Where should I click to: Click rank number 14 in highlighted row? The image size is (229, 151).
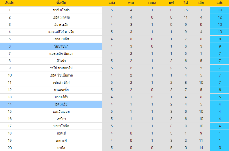tap(10, 104)
